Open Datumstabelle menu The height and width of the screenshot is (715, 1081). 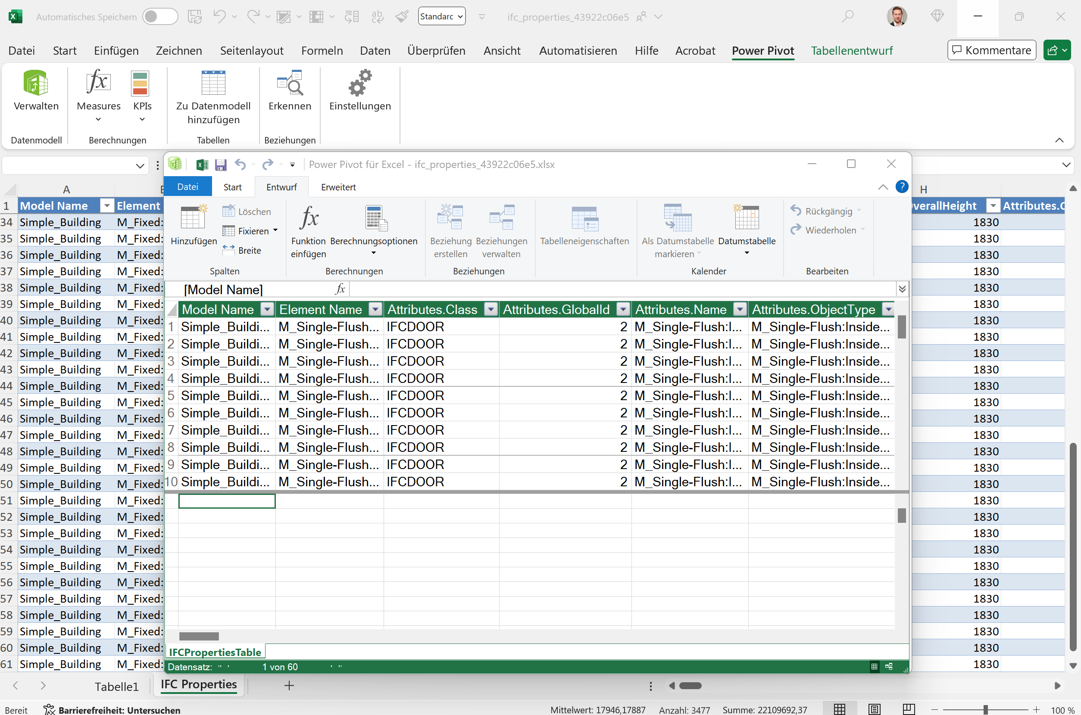pos(747,231)
